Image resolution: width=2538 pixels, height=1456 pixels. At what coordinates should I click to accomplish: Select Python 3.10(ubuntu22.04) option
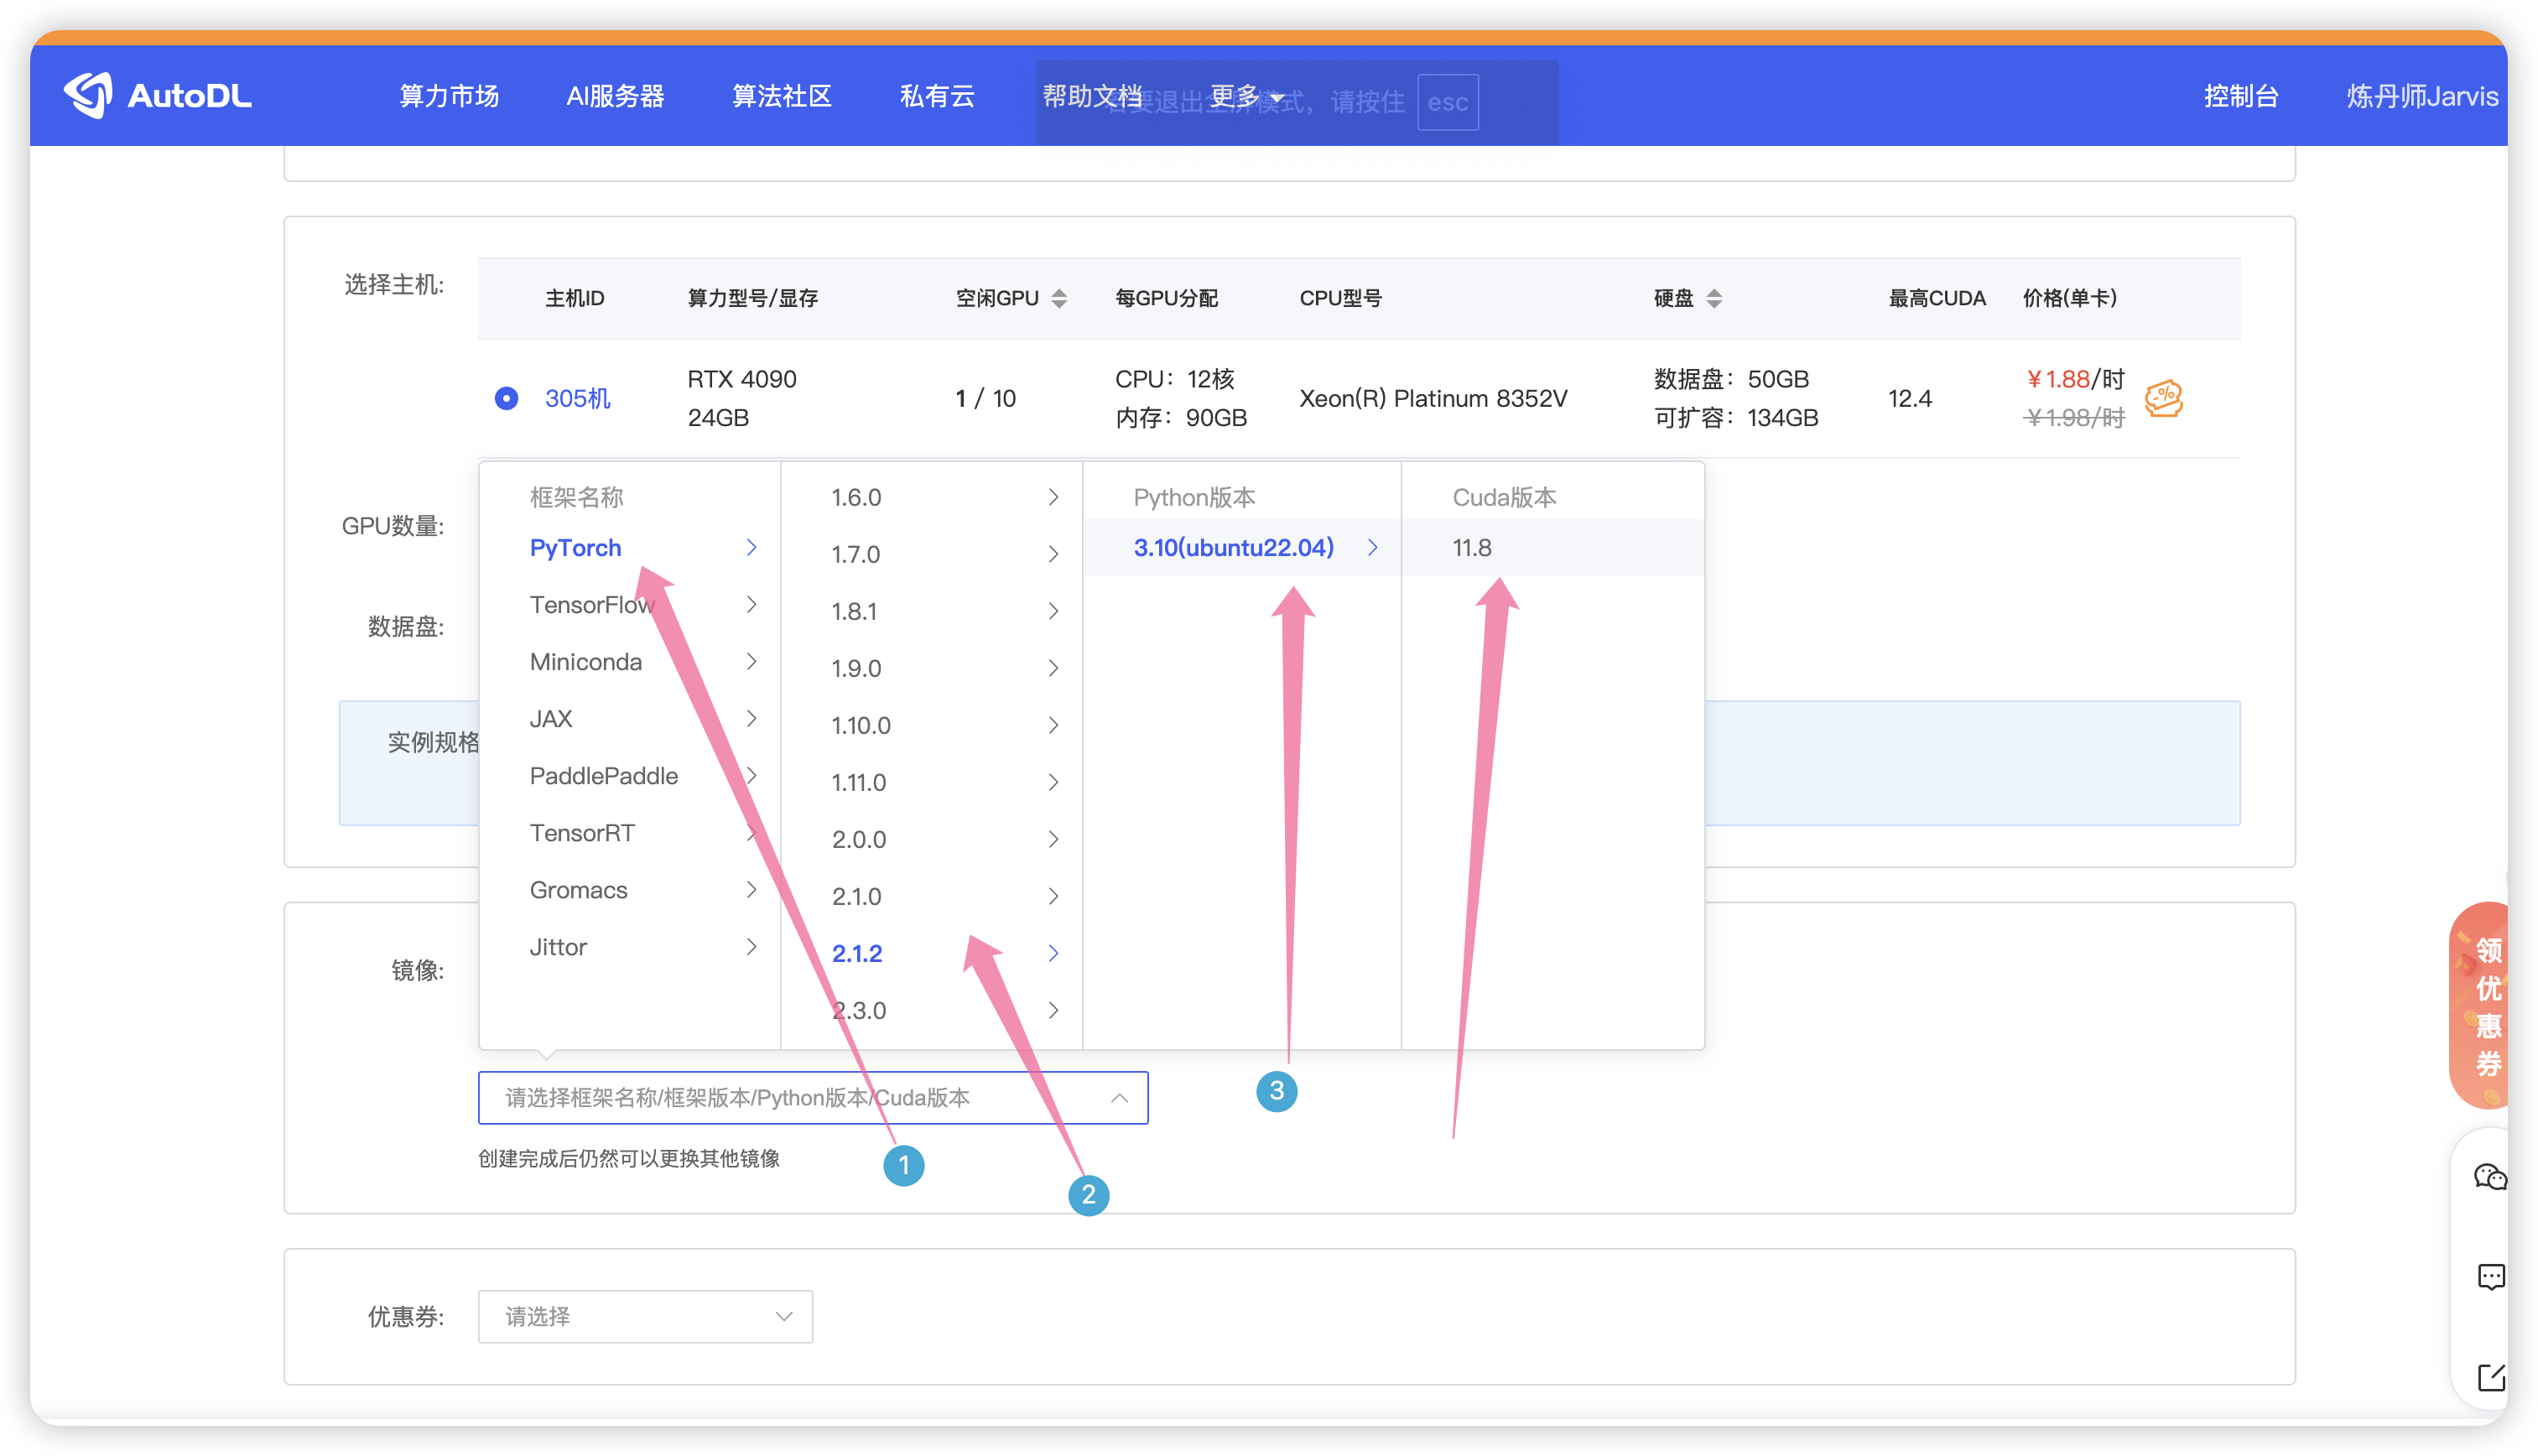point(1233,548)
